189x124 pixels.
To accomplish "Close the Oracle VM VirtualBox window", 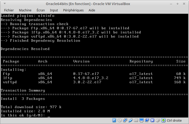I will coord(184,4).
